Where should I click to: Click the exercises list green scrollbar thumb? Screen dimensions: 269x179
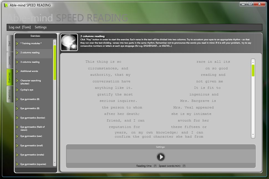pos(55,62)
